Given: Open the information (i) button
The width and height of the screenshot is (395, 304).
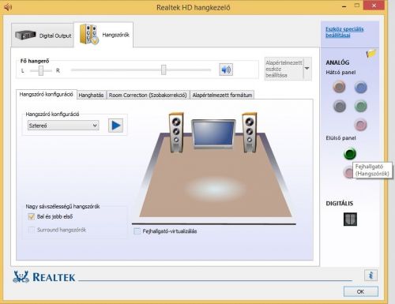Looking at the screenshot, I should tap(371, 276).
